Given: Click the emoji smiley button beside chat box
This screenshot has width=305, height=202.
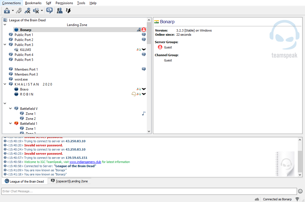Looking at the screenshot, I should [300, 191].
